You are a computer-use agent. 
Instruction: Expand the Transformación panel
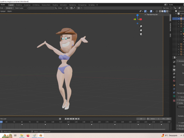point(152,15)
